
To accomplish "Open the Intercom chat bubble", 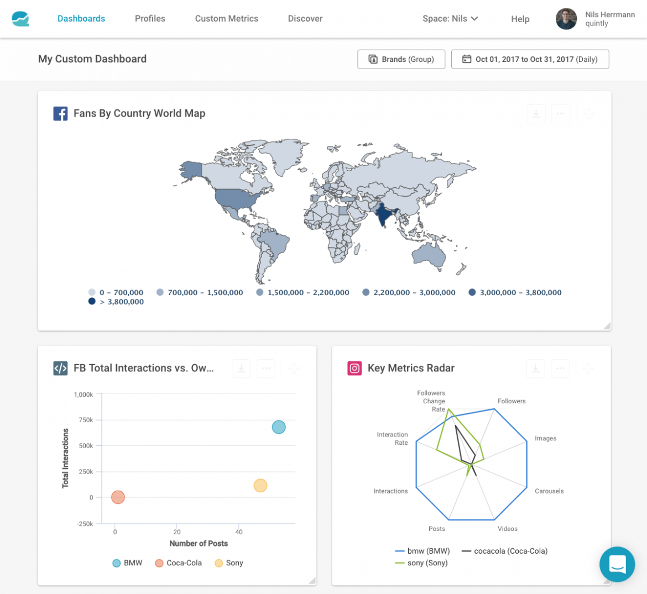I will [617, 564].
